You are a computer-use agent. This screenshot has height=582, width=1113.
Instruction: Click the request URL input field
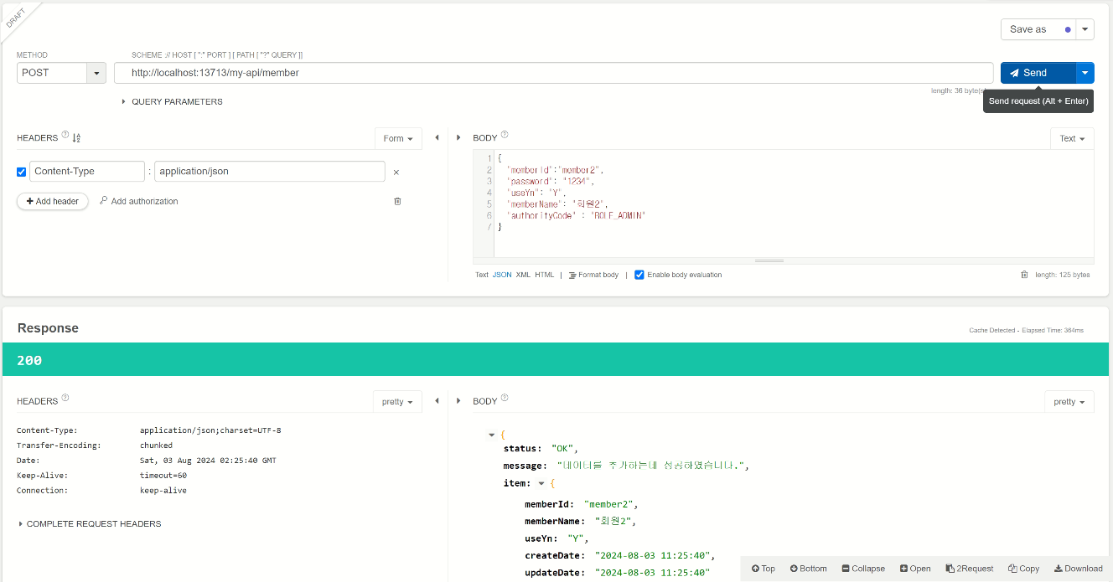(x=554, y=73)
